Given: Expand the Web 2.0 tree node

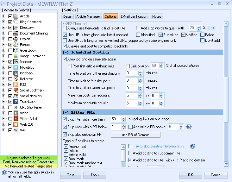Looking at the screenshot, I should (4, 124).
